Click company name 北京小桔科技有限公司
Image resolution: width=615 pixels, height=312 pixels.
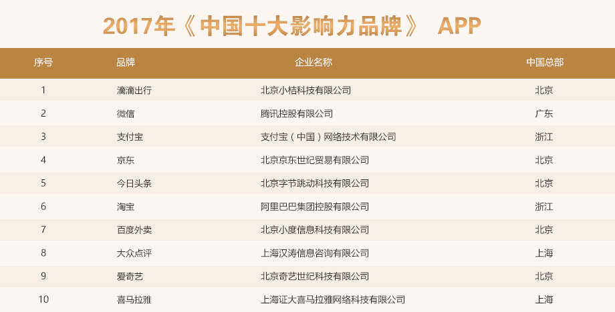[x=306, y=90]
